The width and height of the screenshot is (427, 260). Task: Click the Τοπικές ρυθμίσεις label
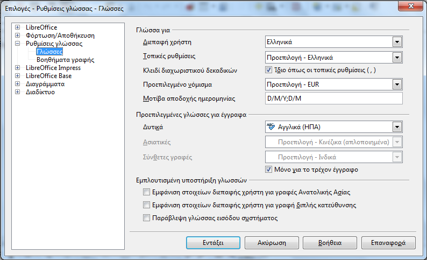click(x=169, y=56)
